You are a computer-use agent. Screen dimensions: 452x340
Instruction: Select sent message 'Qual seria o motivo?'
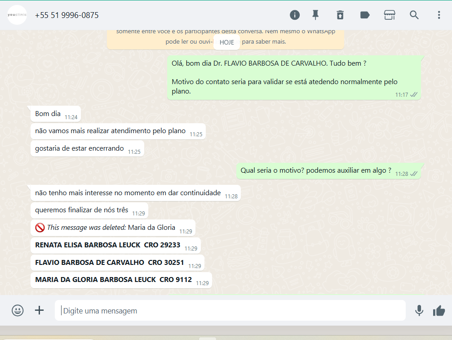pos(328,171)
